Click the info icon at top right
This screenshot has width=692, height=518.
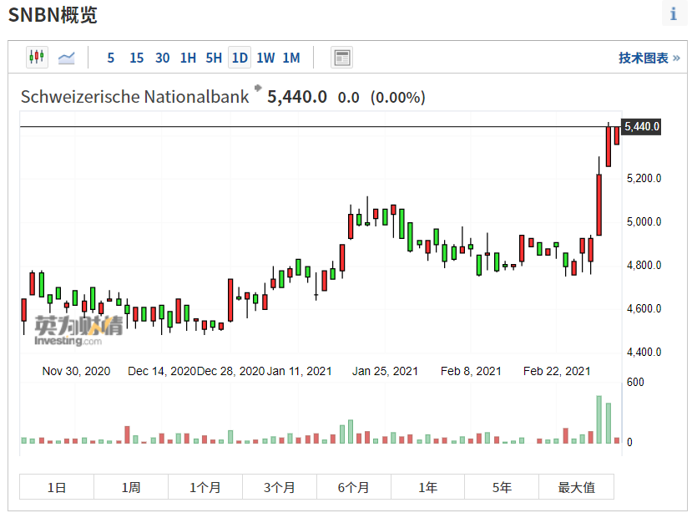674,14
